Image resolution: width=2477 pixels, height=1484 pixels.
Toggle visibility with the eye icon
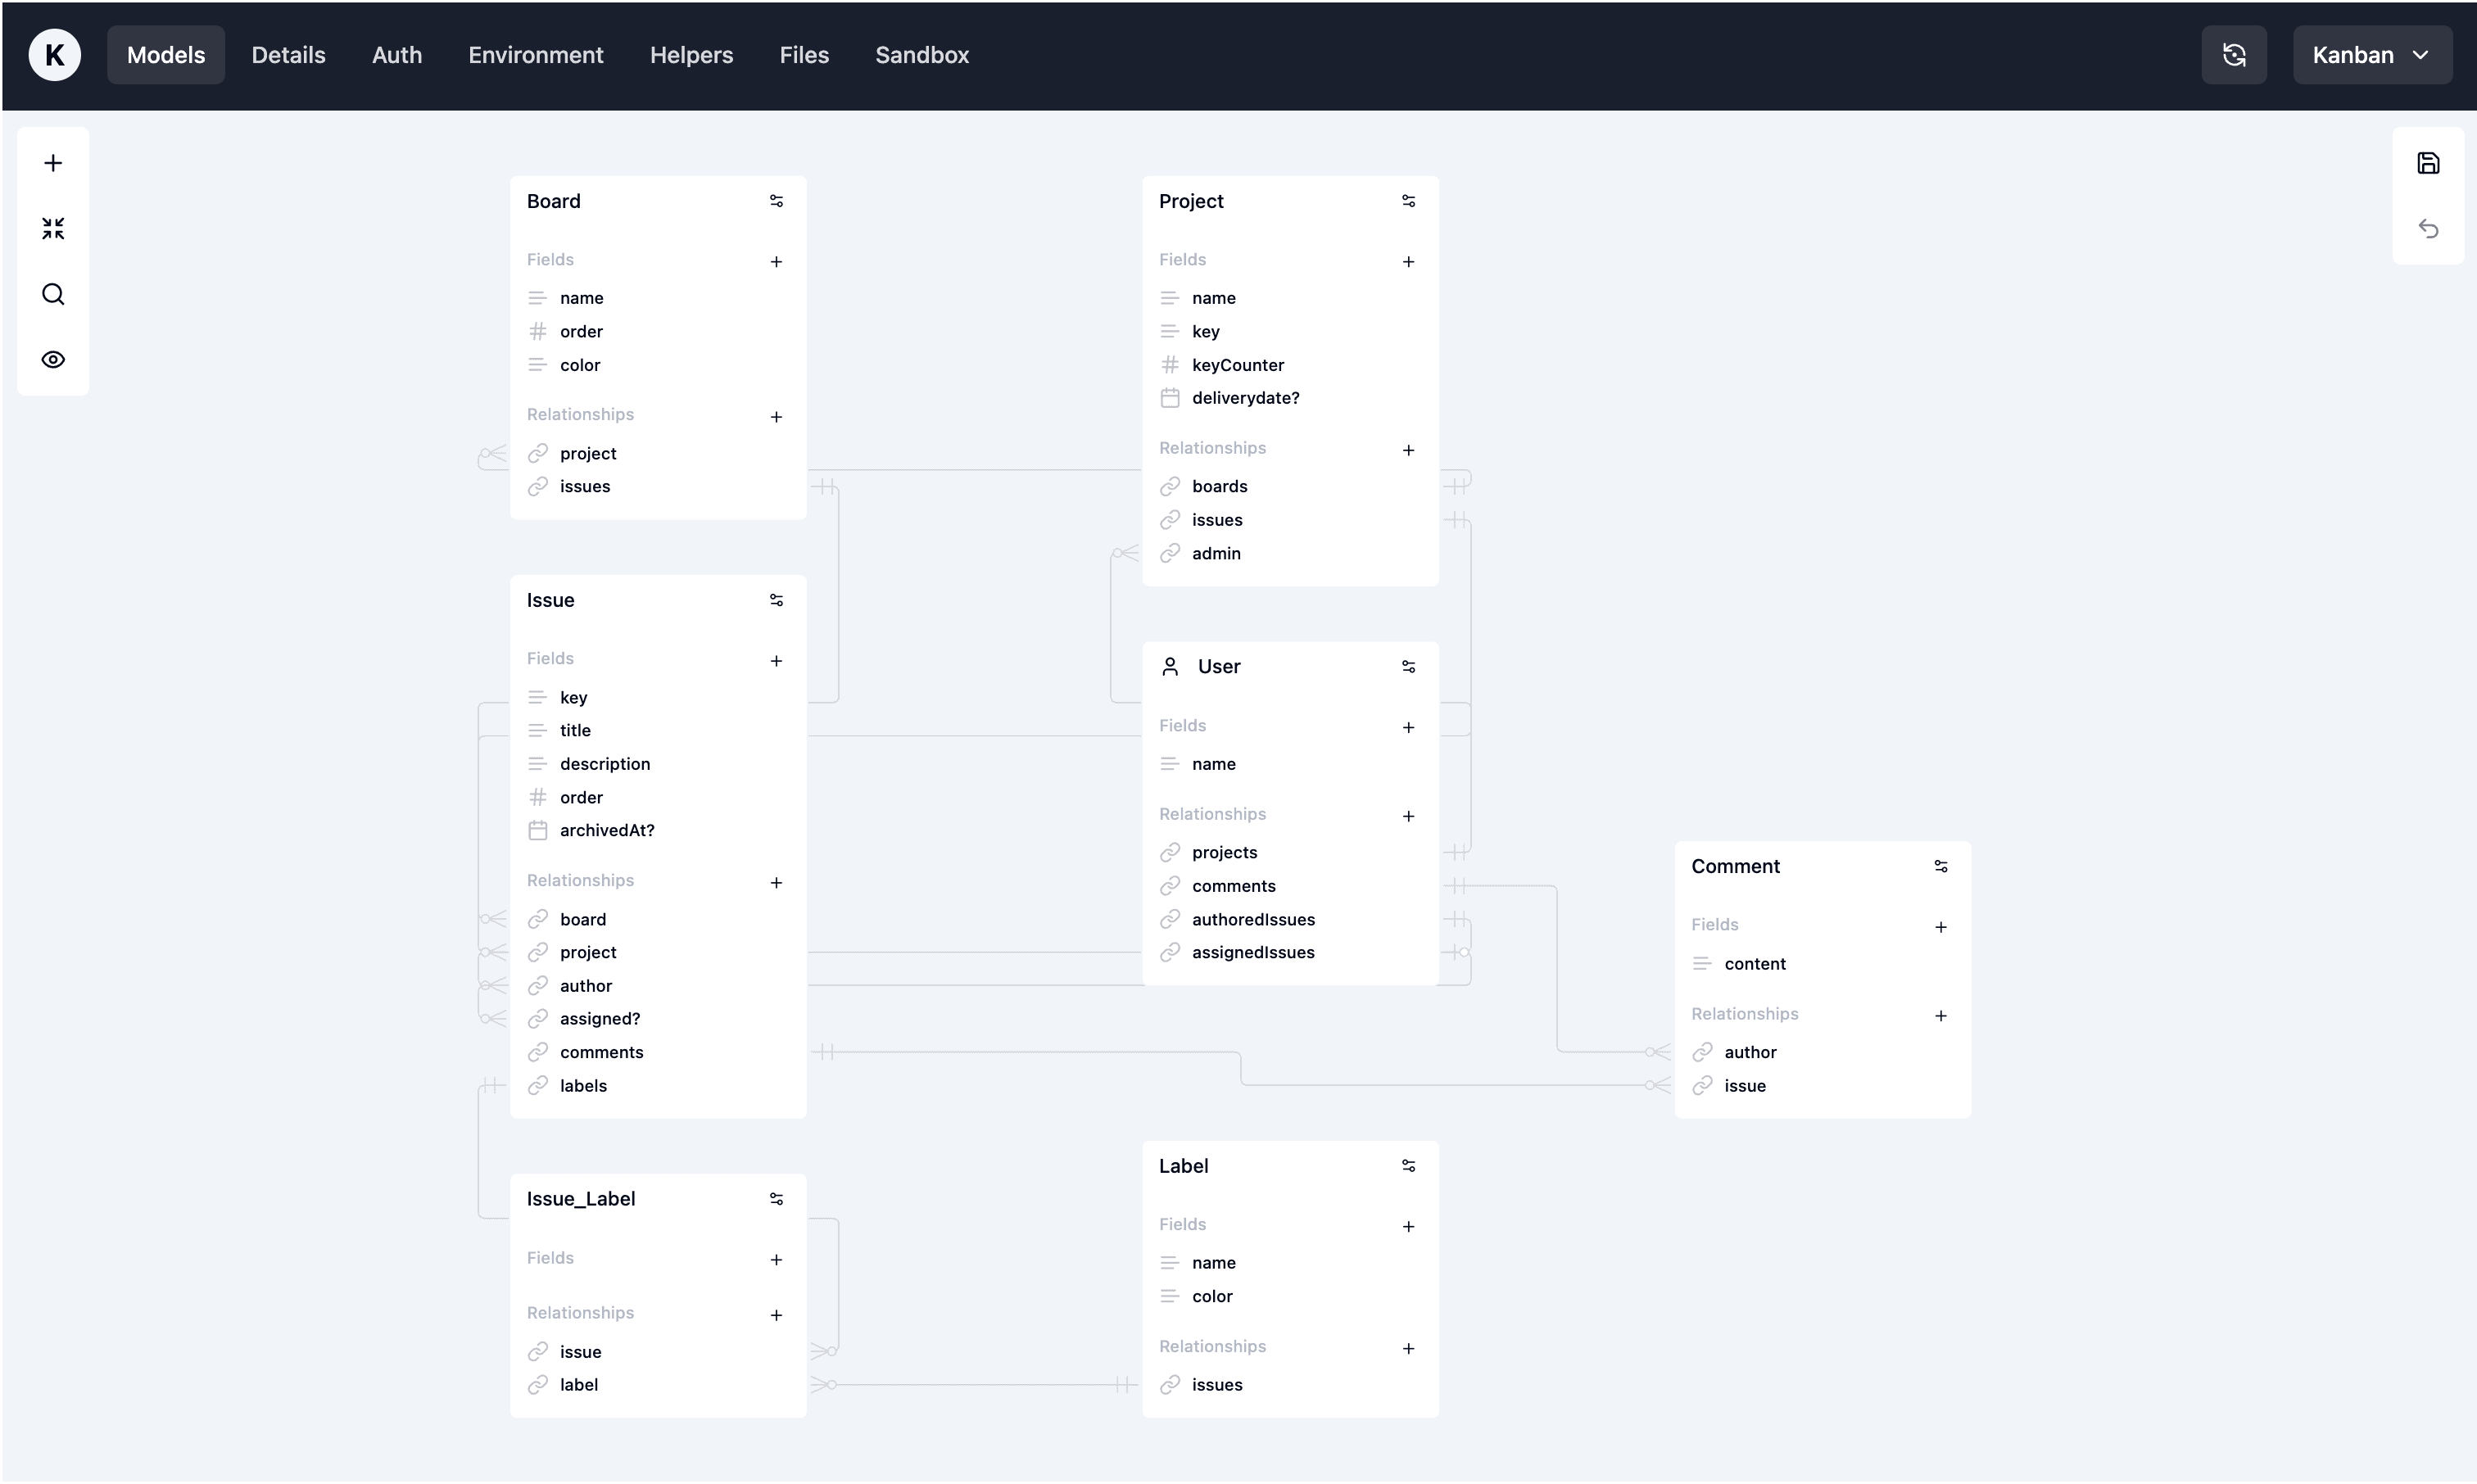53,360
